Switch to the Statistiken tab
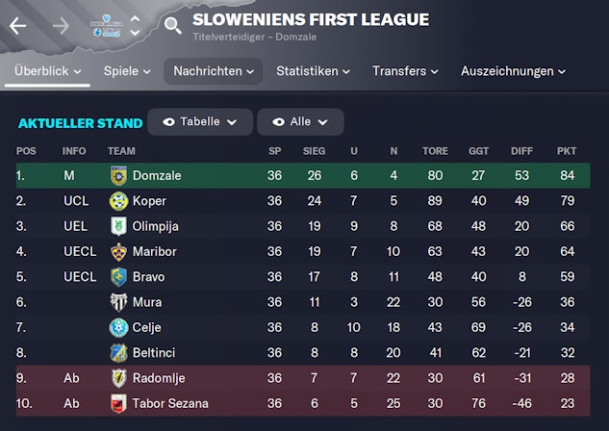Image resolution: width=609 pixels, height=431 pixels. (x=313, y=71)
